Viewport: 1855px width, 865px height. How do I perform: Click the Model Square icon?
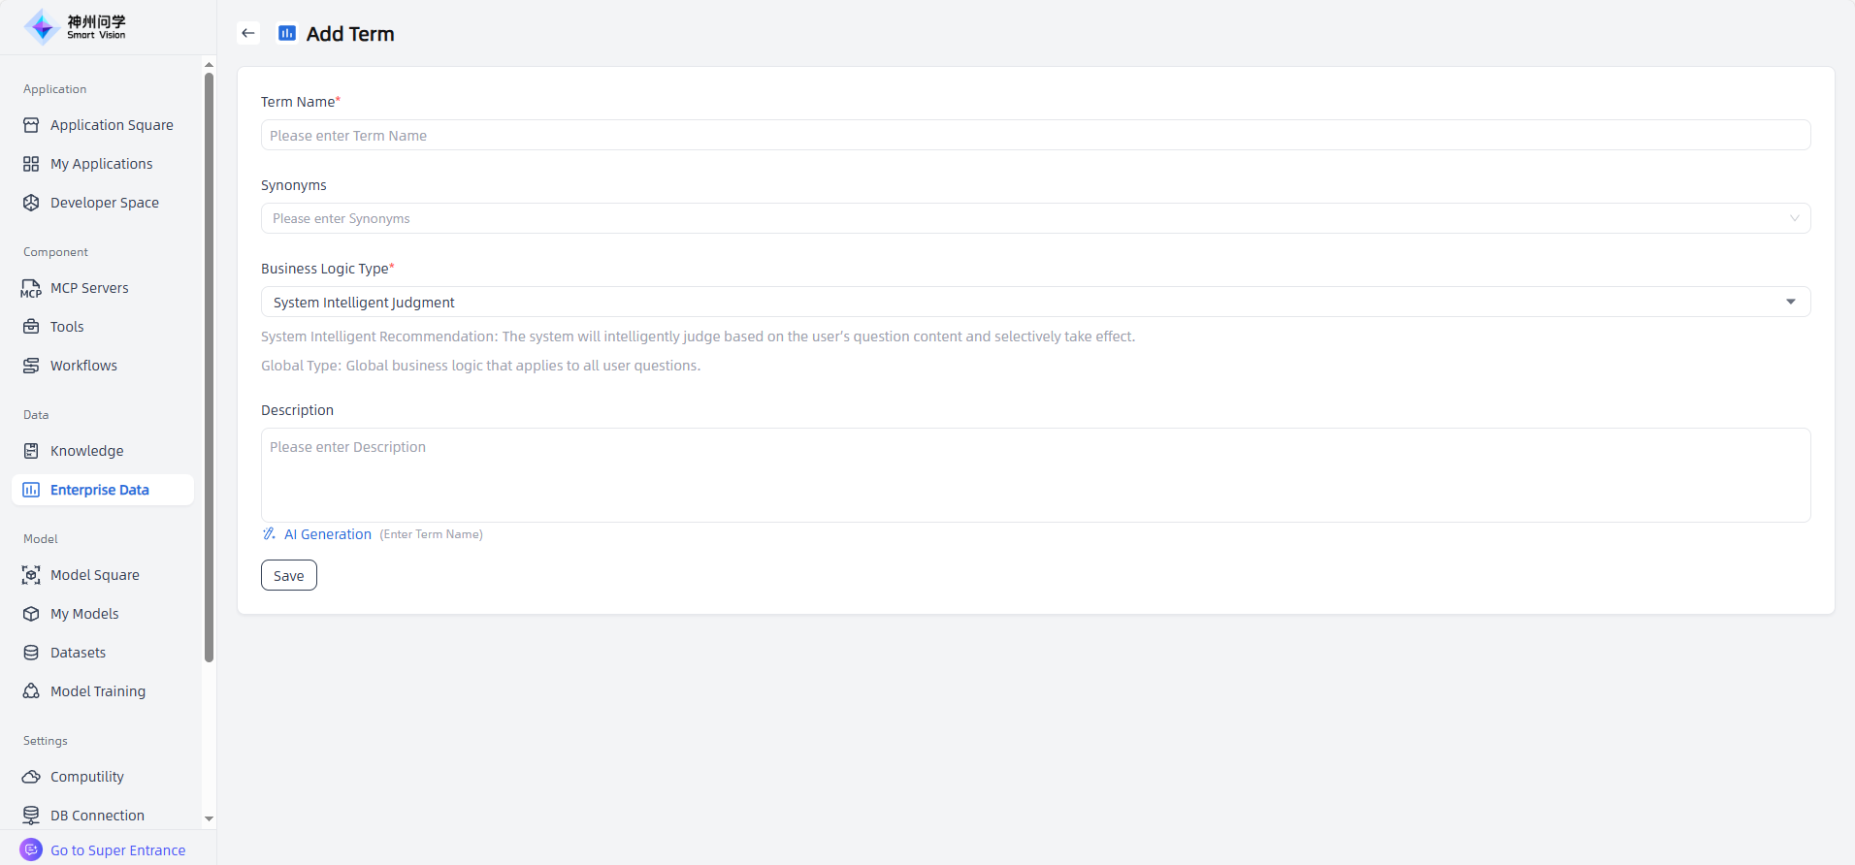point(31,575)
